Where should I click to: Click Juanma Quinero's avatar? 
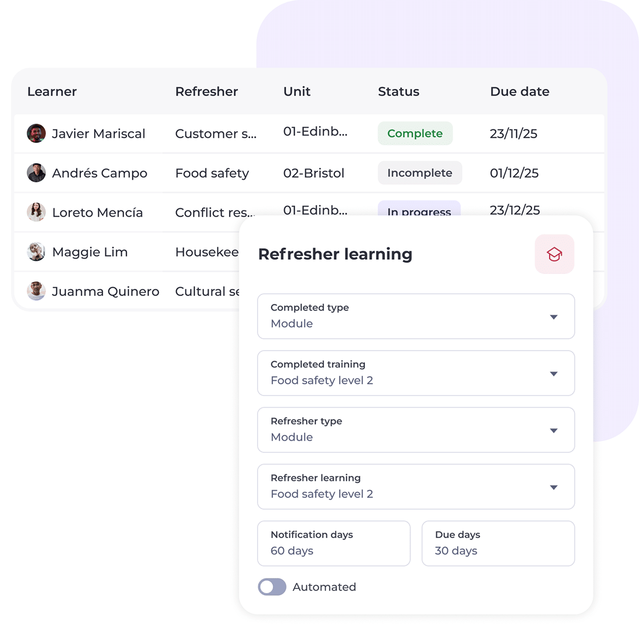[x=36, y=291]
